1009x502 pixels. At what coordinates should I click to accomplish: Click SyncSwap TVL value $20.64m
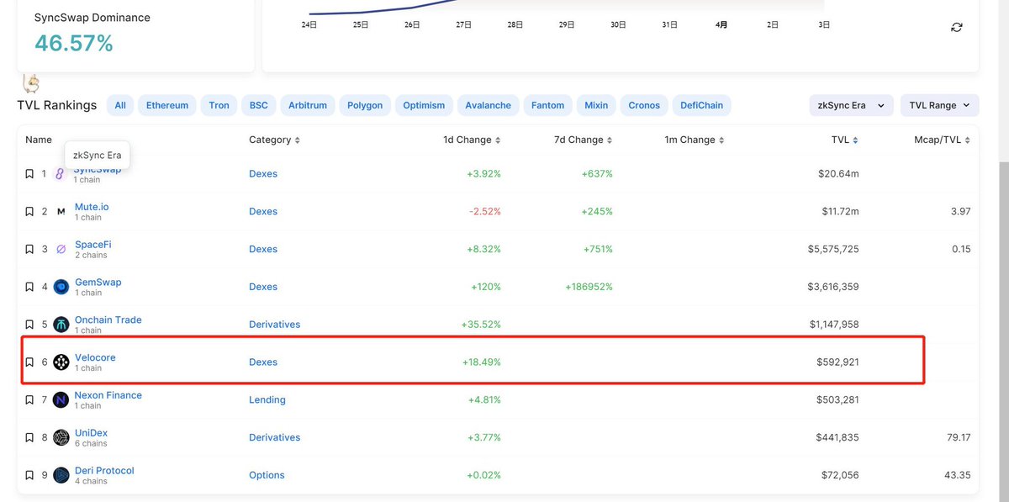840,174
